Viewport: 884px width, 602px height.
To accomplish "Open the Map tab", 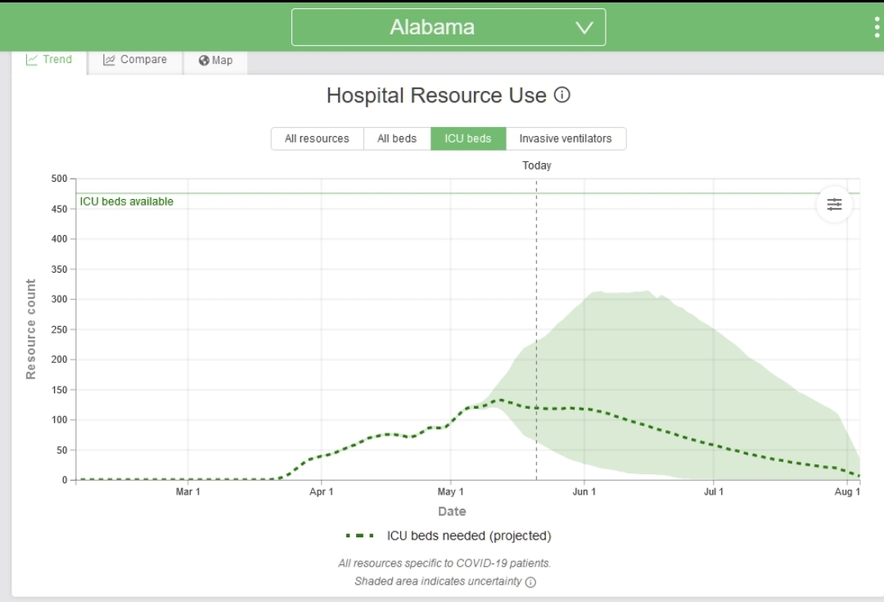I will click(215, 61).
